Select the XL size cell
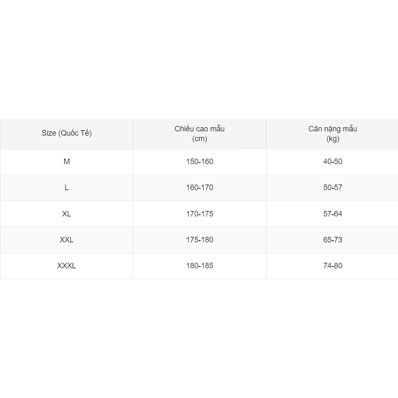 pos(67,214)
